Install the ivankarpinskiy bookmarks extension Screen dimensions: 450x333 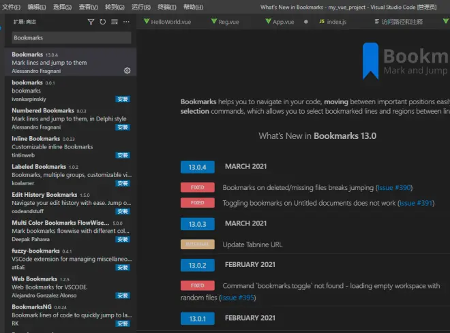[123, 99]
